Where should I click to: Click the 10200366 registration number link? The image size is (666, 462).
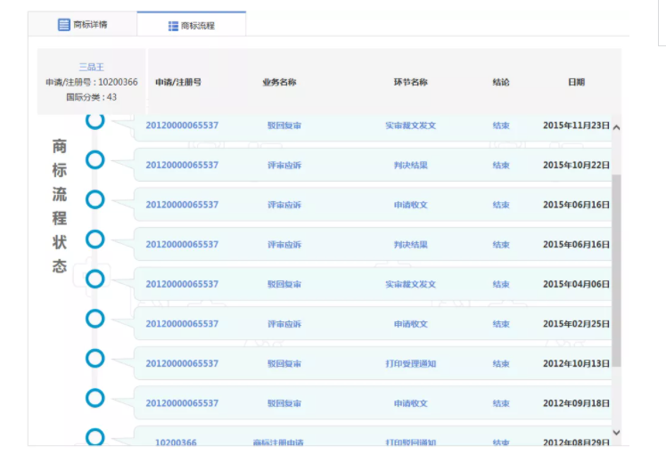176,442
